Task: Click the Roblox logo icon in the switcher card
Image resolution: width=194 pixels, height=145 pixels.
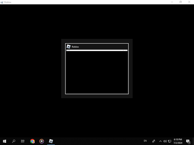Action: pyautogui.click(x=68, y=46)
